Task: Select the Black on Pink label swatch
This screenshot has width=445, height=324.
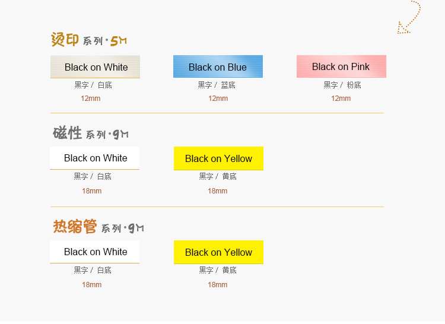Action: pyautogui.click(x=341, y=66)
